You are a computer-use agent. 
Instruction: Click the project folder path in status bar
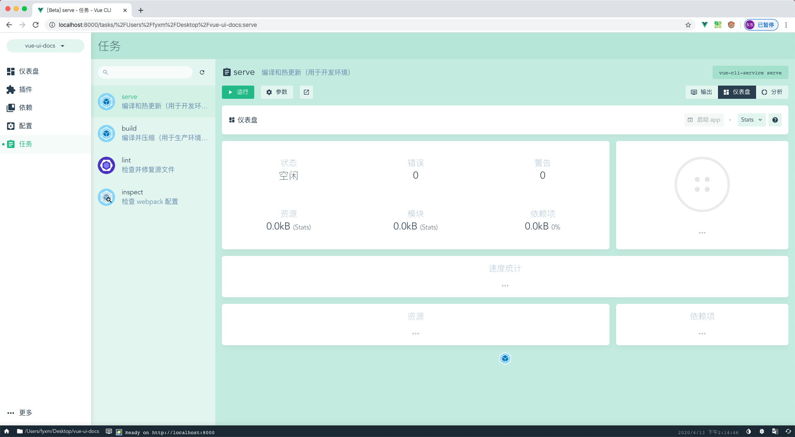58,431
